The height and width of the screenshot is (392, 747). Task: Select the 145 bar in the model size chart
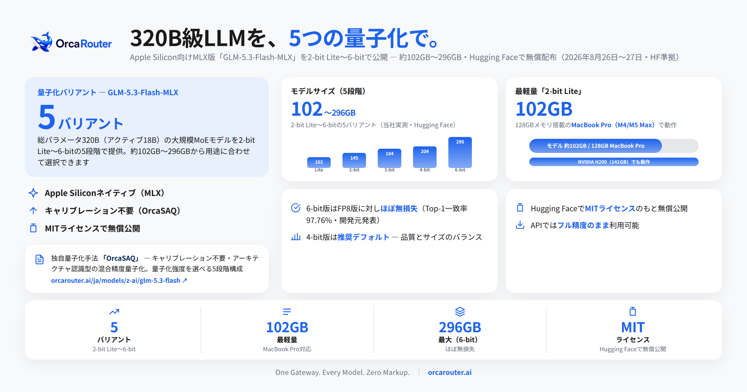pyautogui.click(x=354, y=160)
